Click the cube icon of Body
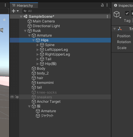Viewport: 133px width, 137px height. [x=34, y=68]
